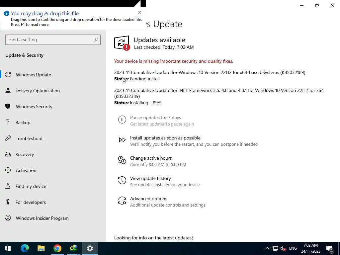
Task: Click the active hours clock icon
Action: click(122, 160)
